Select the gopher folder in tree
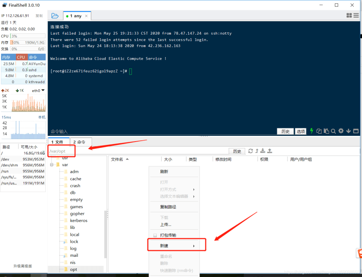The height and width of the screenshot is (277, 362). (x=77, y=214)
